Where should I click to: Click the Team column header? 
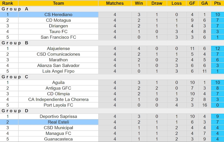[58, 3]
